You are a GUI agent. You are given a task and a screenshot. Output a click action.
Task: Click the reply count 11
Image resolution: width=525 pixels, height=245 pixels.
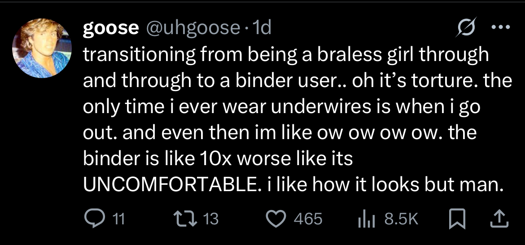click(x=118, y=219)
